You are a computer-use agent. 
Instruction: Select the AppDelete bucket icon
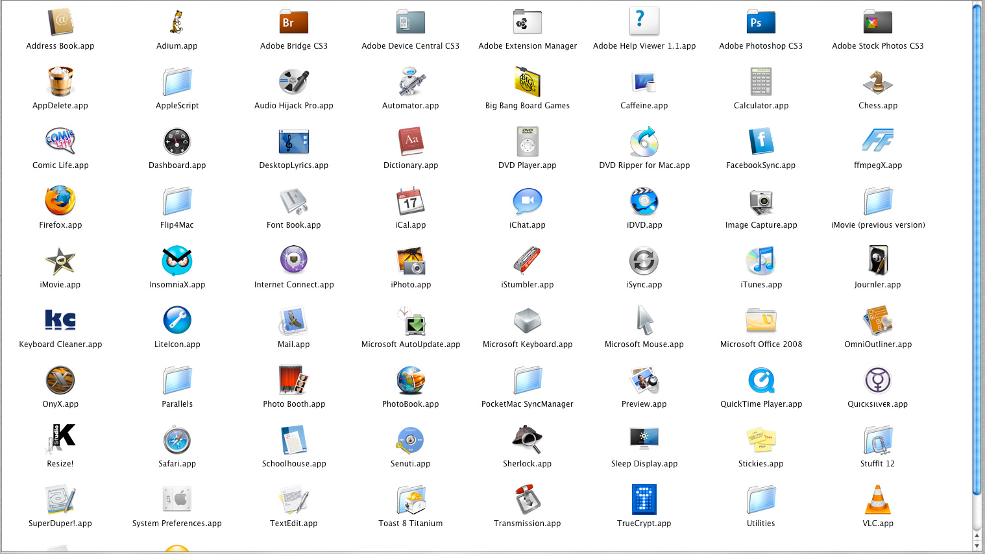tap(60, 82)
